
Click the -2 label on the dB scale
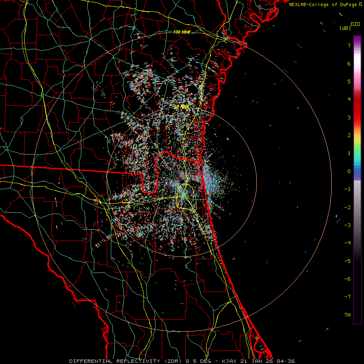(347, 207)
